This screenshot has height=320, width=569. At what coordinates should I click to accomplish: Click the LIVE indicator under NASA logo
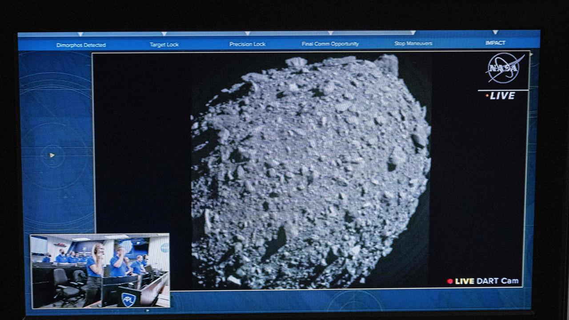(501, 96)
